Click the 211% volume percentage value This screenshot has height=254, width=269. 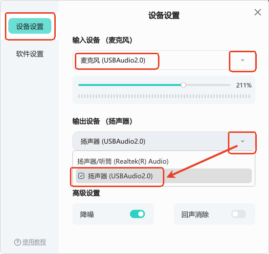click(x=244, y=85)
